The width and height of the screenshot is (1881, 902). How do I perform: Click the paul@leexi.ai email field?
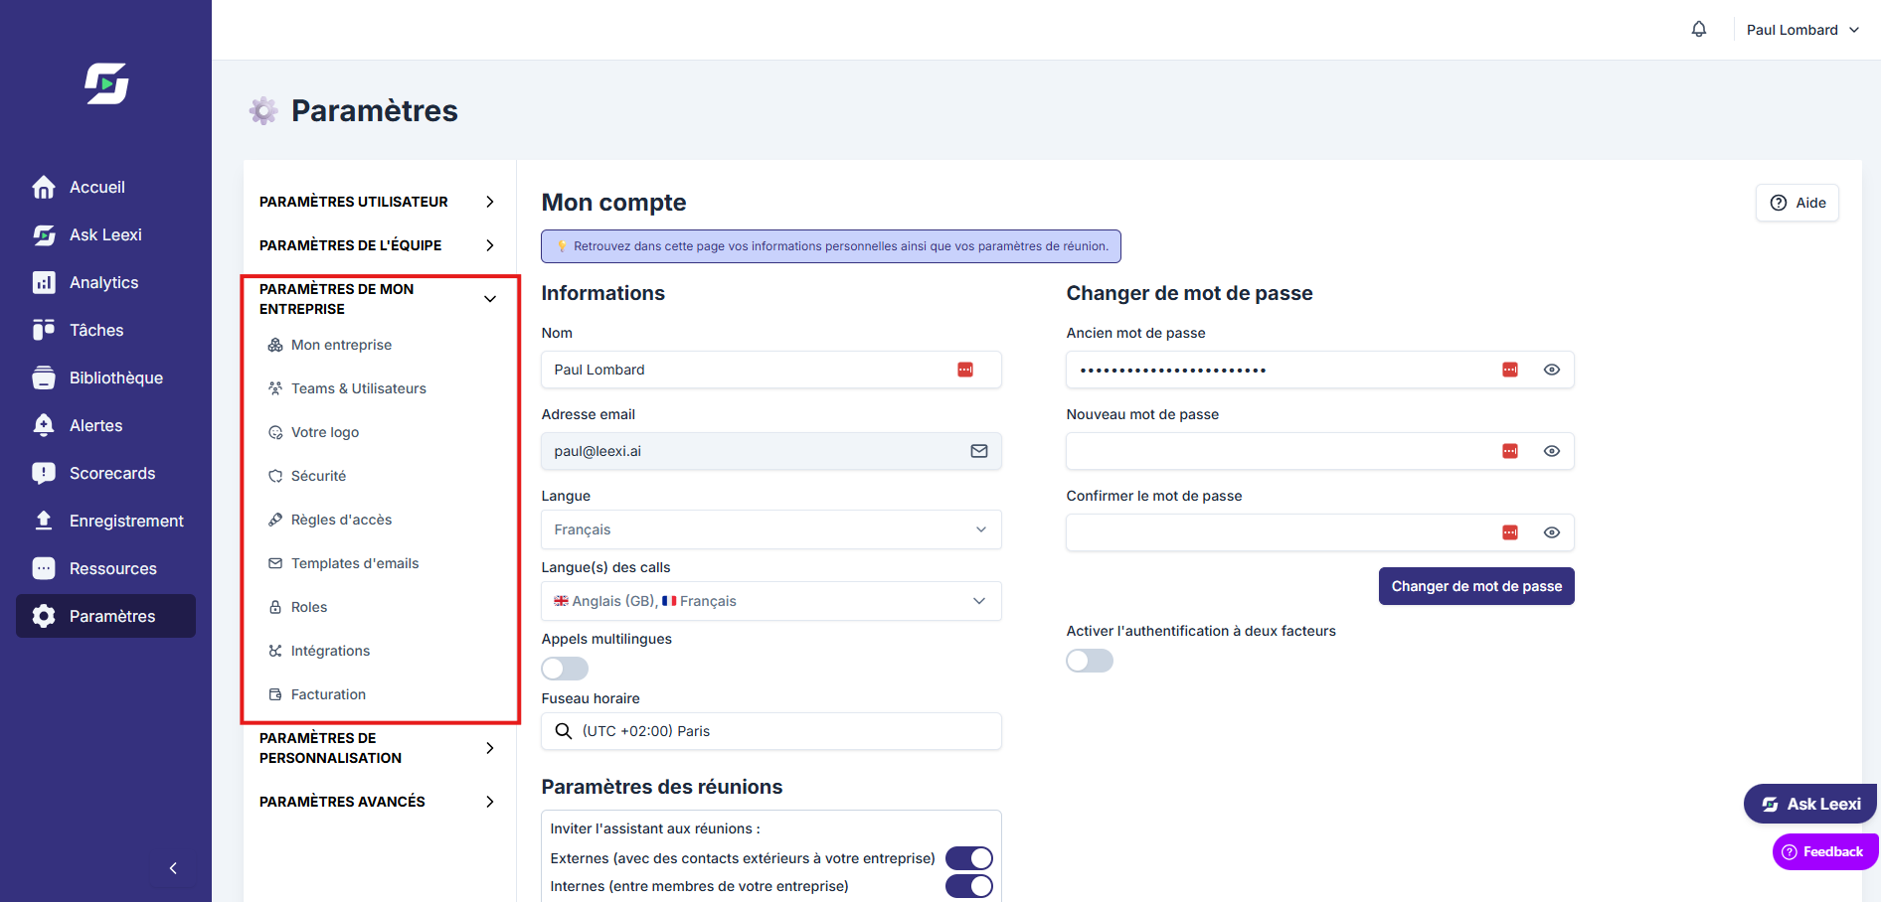[x=771, y=451]
